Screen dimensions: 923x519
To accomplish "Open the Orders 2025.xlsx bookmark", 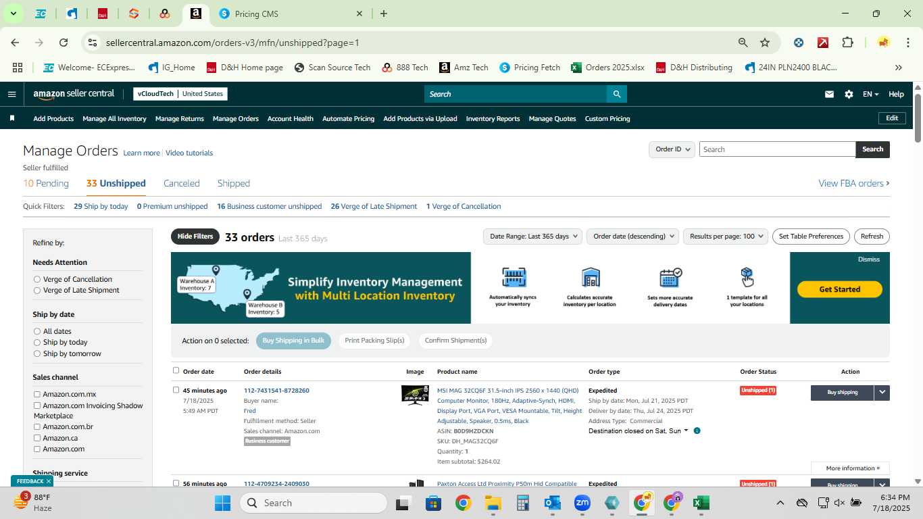I will click(607, 68).
